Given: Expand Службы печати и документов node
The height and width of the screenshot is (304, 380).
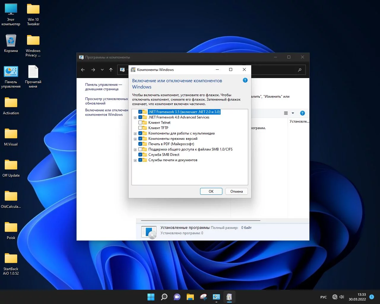Looking at the screenshot, I should pyautogui.click(x=135, y=160).
